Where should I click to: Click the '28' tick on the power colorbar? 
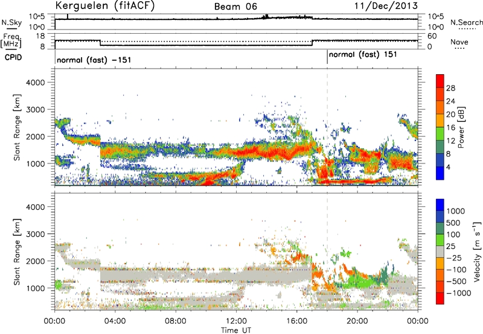click(x=450, y=88)
